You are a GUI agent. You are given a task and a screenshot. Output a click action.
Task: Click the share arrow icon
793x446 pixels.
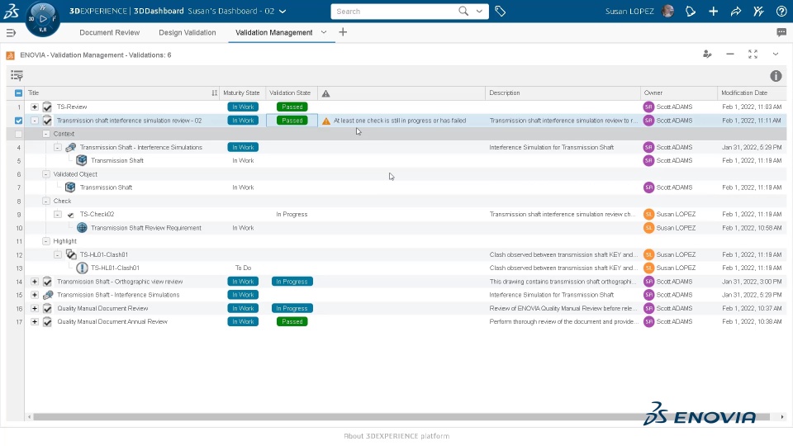point(736,11)
